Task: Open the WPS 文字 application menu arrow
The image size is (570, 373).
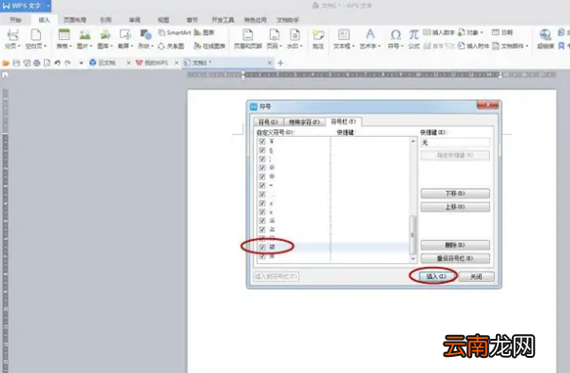Action: tap(48, 7)
